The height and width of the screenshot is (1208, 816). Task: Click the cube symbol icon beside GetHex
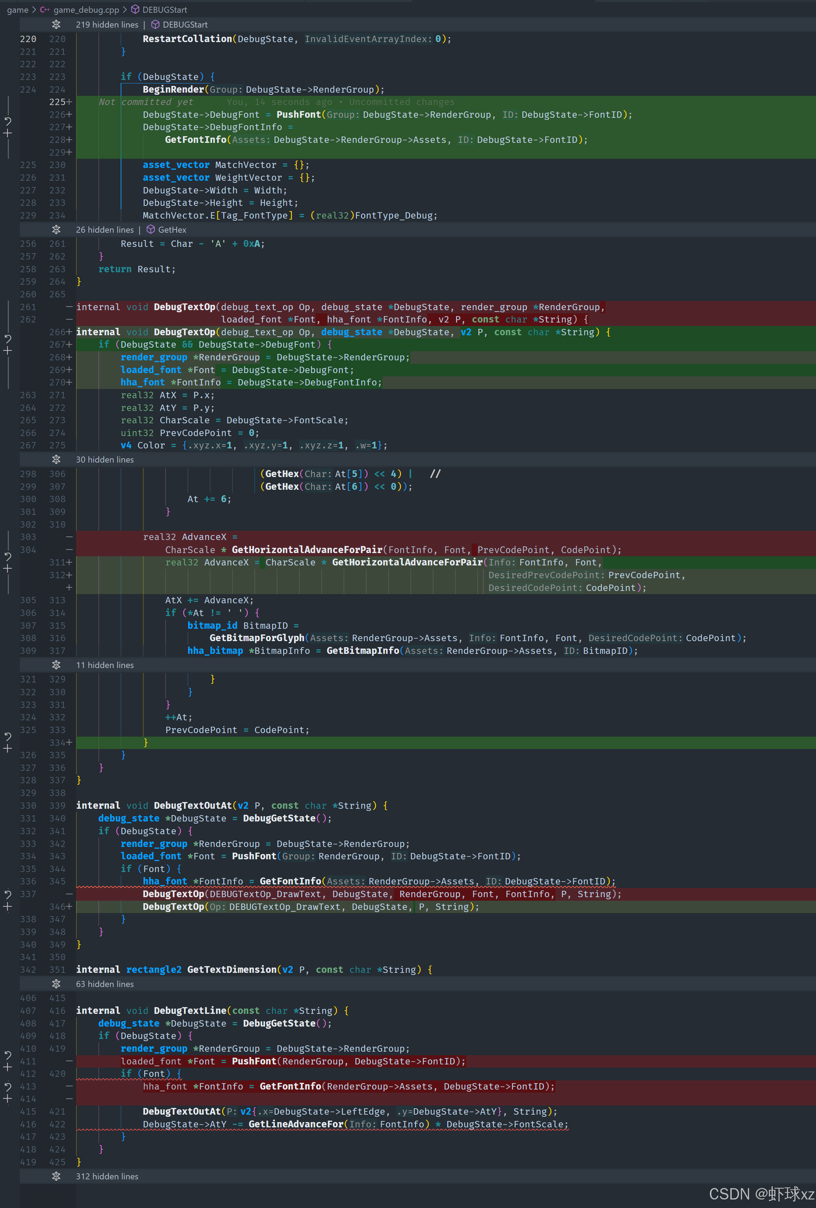coord(151,229)
